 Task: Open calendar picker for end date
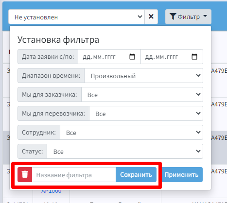point(194,57)
